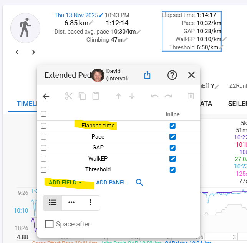Click the paste clipboard icon
Screen dimensions: 247x243
click(x=96, y=96)
